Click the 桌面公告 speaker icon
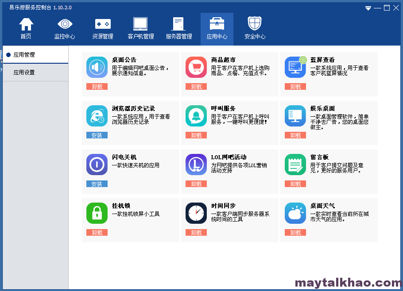This screenshot has height=291, width=403. click(x=97, y=67)
